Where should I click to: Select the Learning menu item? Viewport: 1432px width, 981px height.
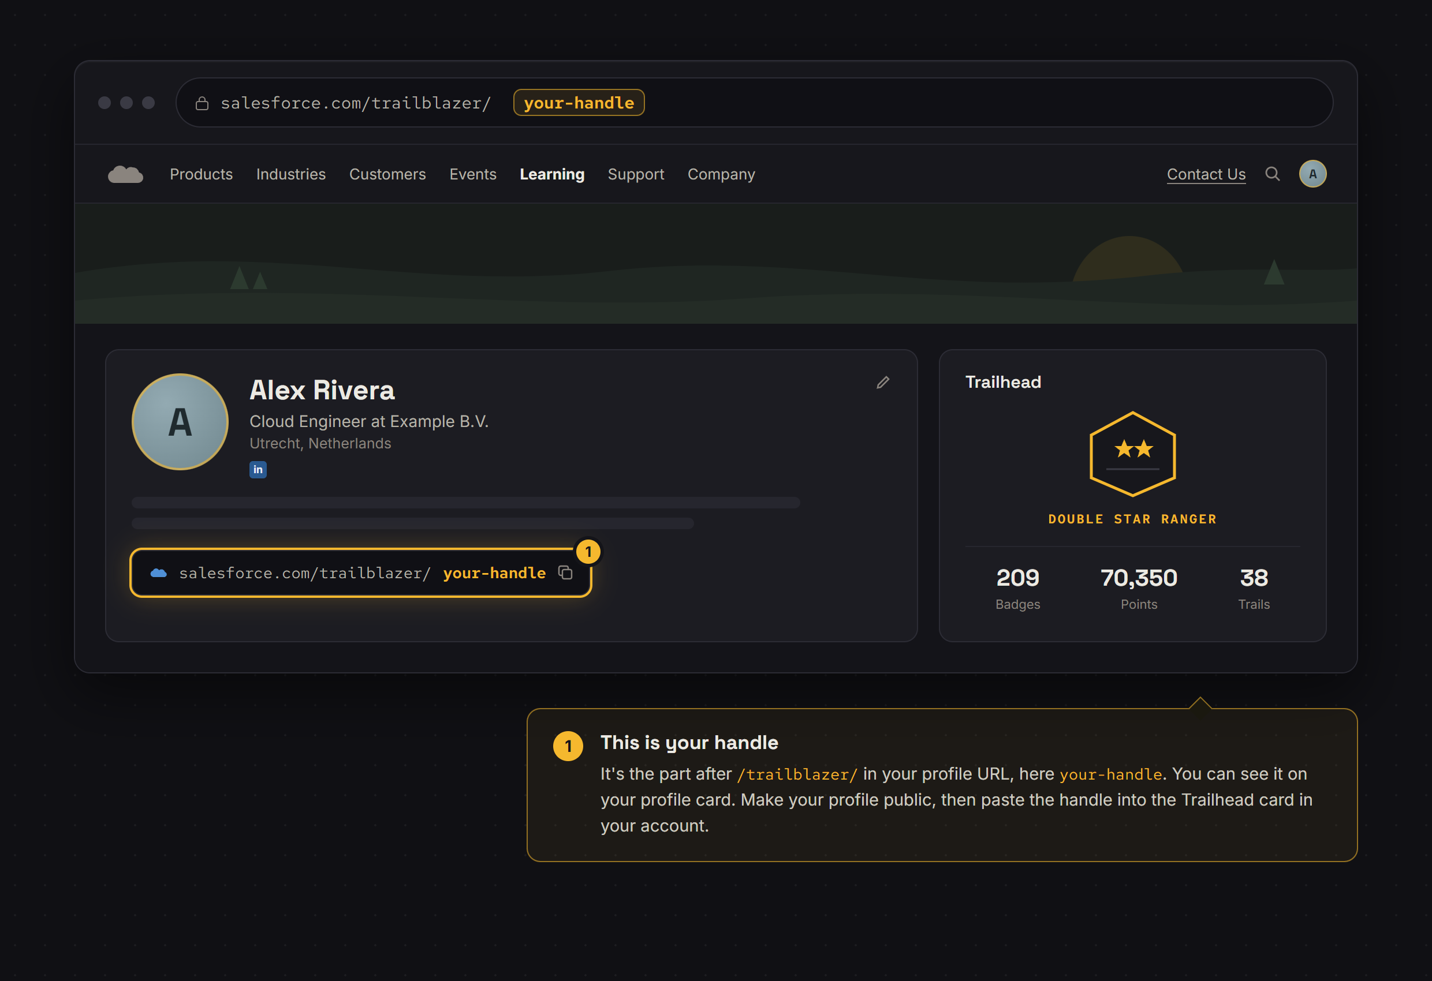[x=552, y=174]
